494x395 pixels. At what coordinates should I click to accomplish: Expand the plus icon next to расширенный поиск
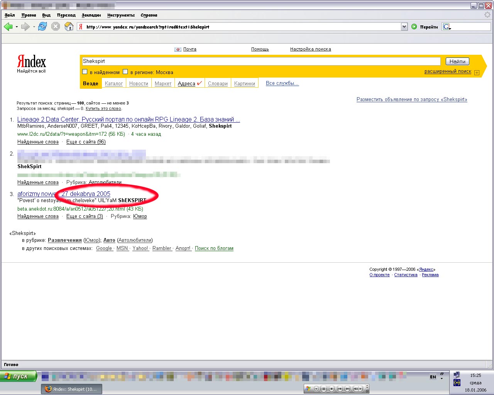(x=477, y=73)
